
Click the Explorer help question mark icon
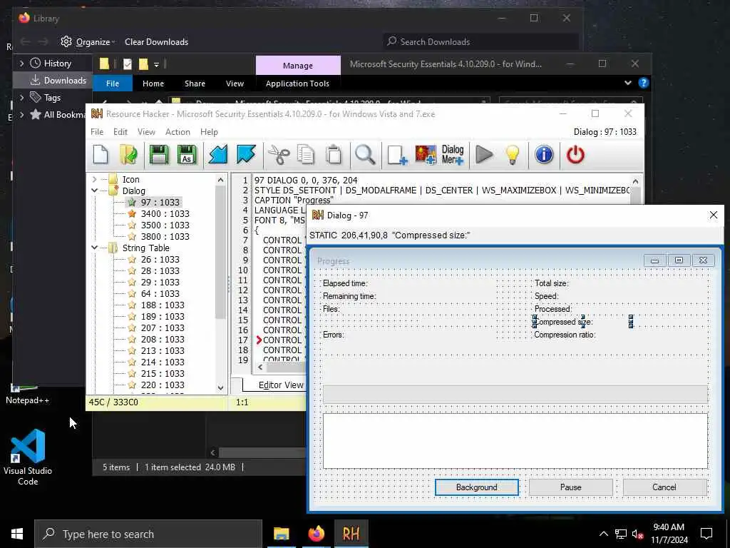click(644, 83)
